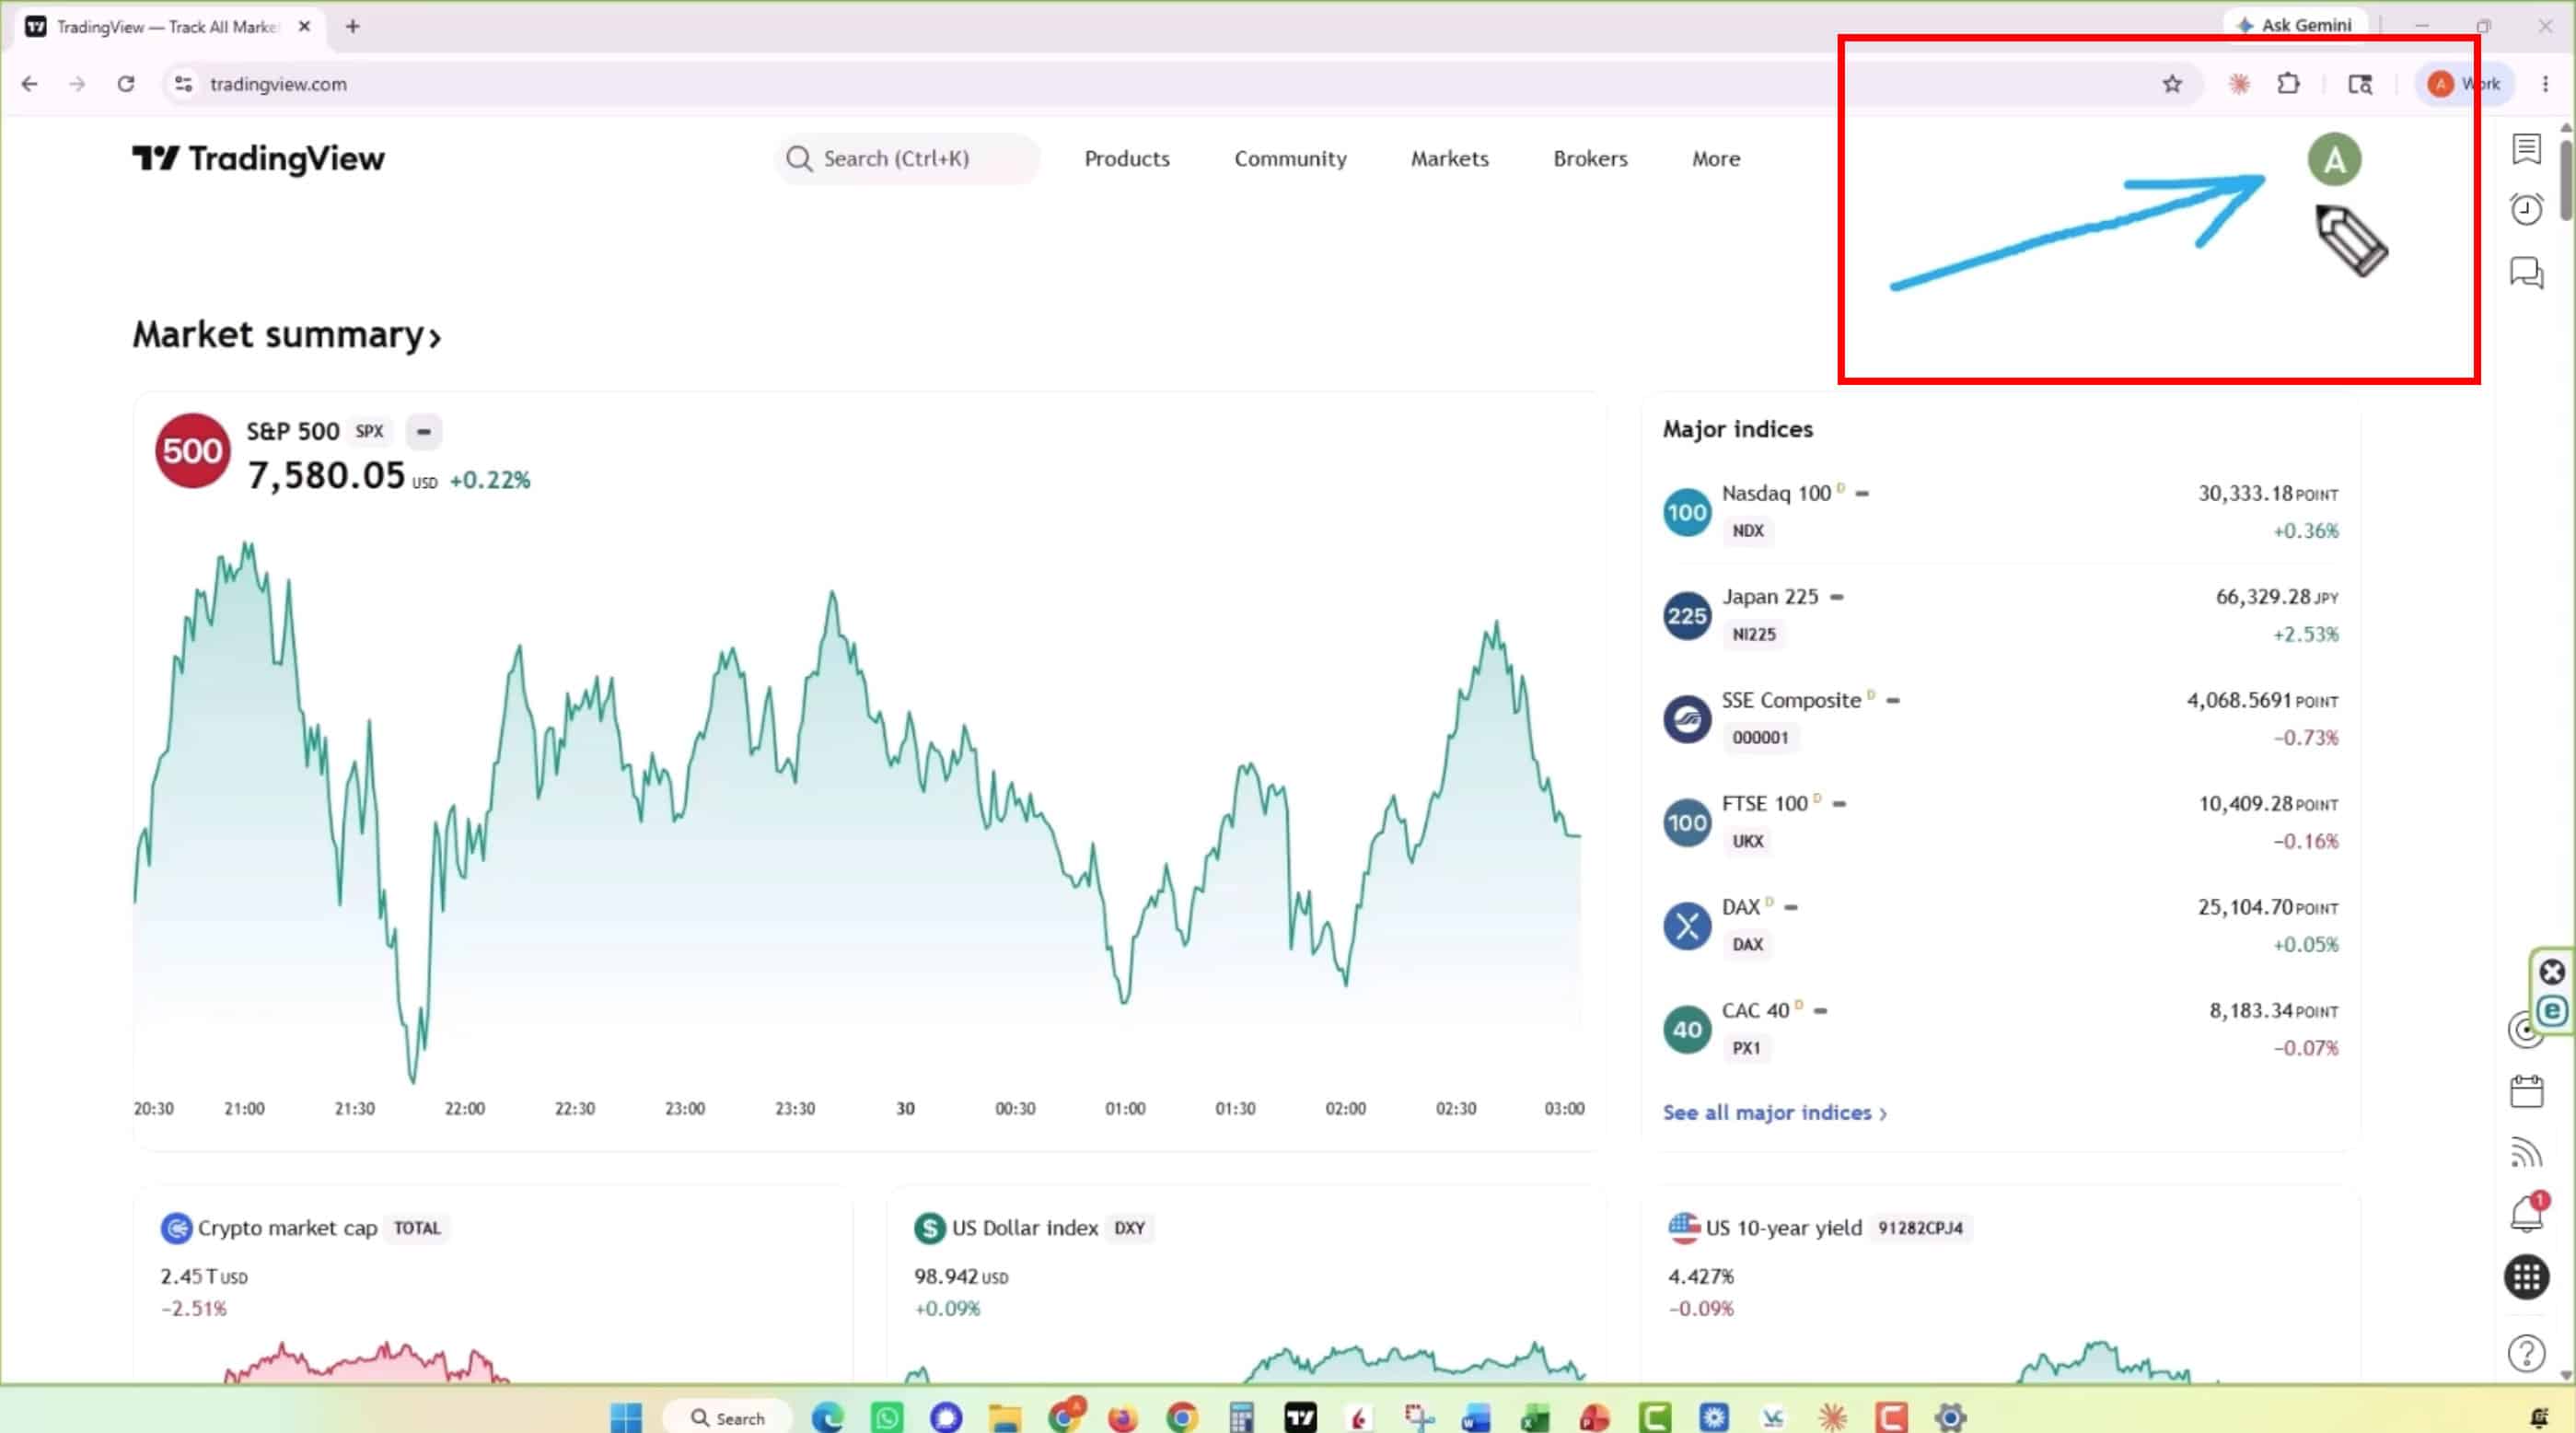Open the Chats sidebar icon
2576x1433 pixels.
coord(2527,272)
